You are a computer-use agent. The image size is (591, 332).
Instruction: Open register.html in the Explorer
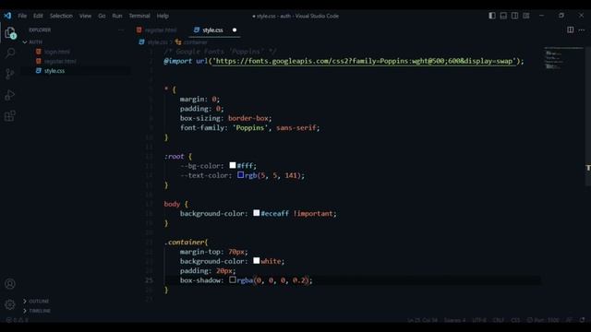point(60,61)
